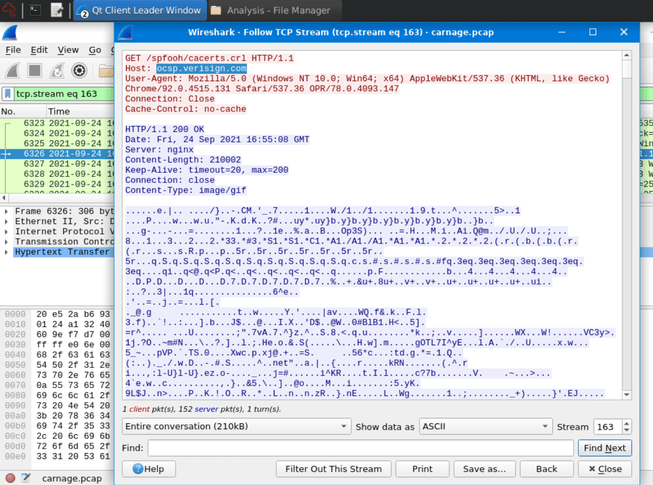Select packet 6329 in the packet list

pos(57,185)
